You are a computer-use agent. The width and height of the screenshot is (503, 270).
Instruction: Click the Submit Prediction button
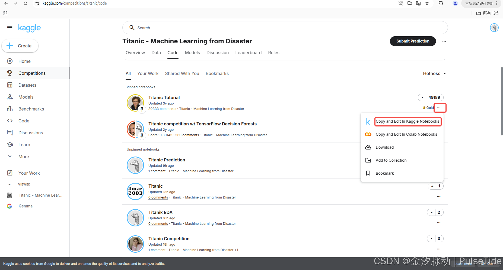point(413,41)
